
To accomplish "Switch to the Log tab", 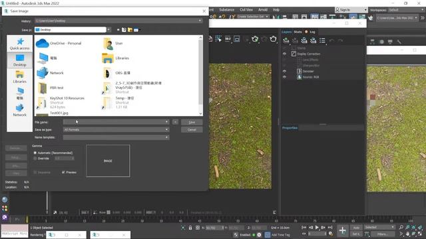I will tap(312, 32).
